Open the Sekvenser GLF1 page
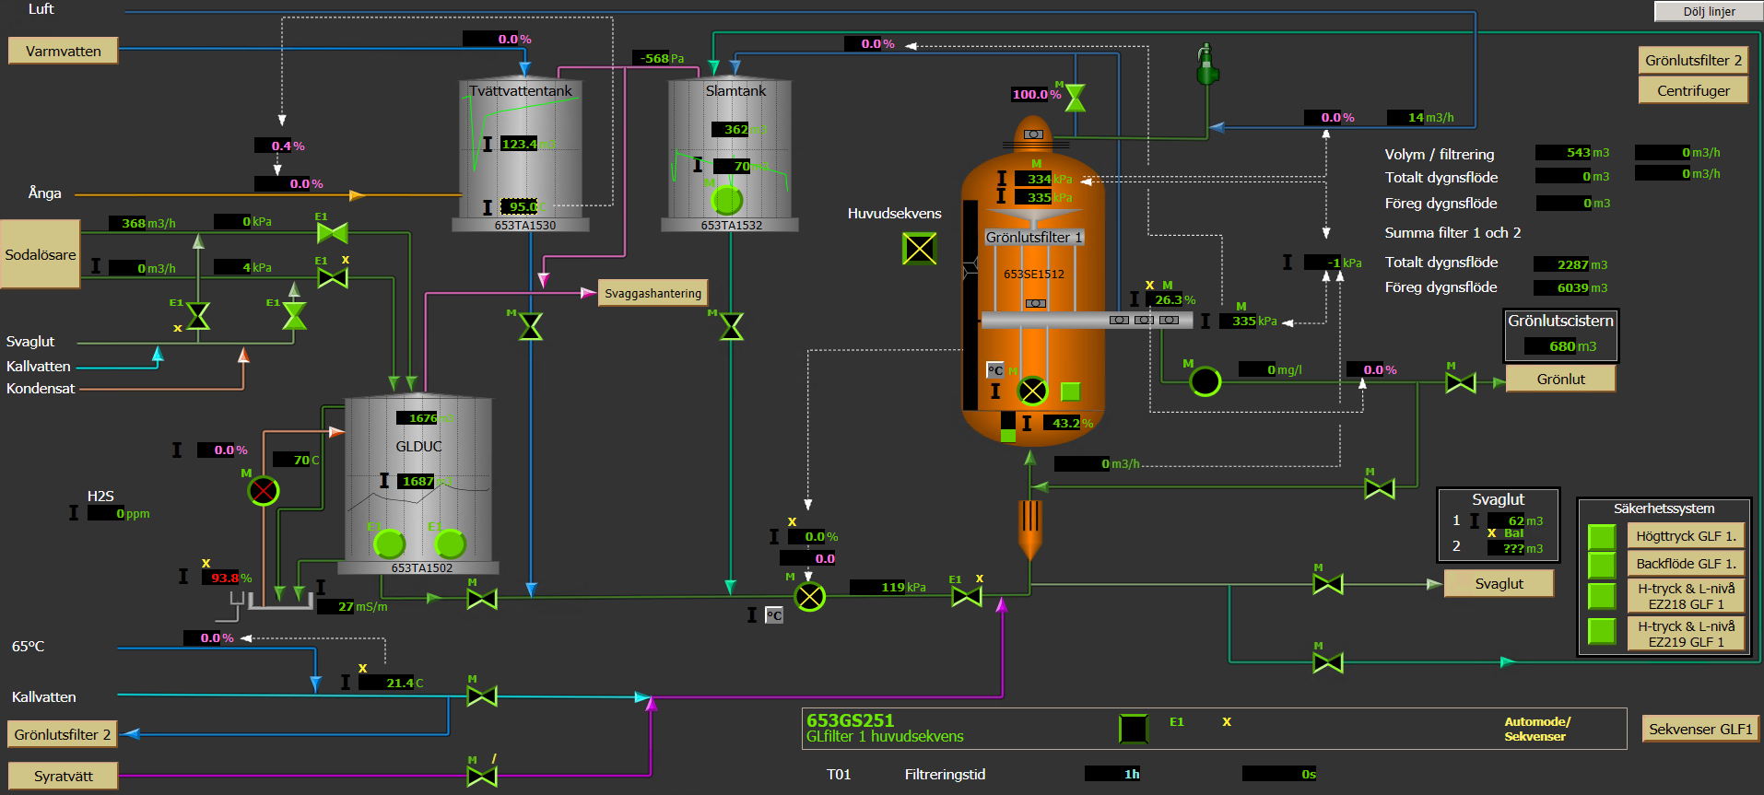The width and height of the screenshot is (1764, 795). click(1699, 729)
